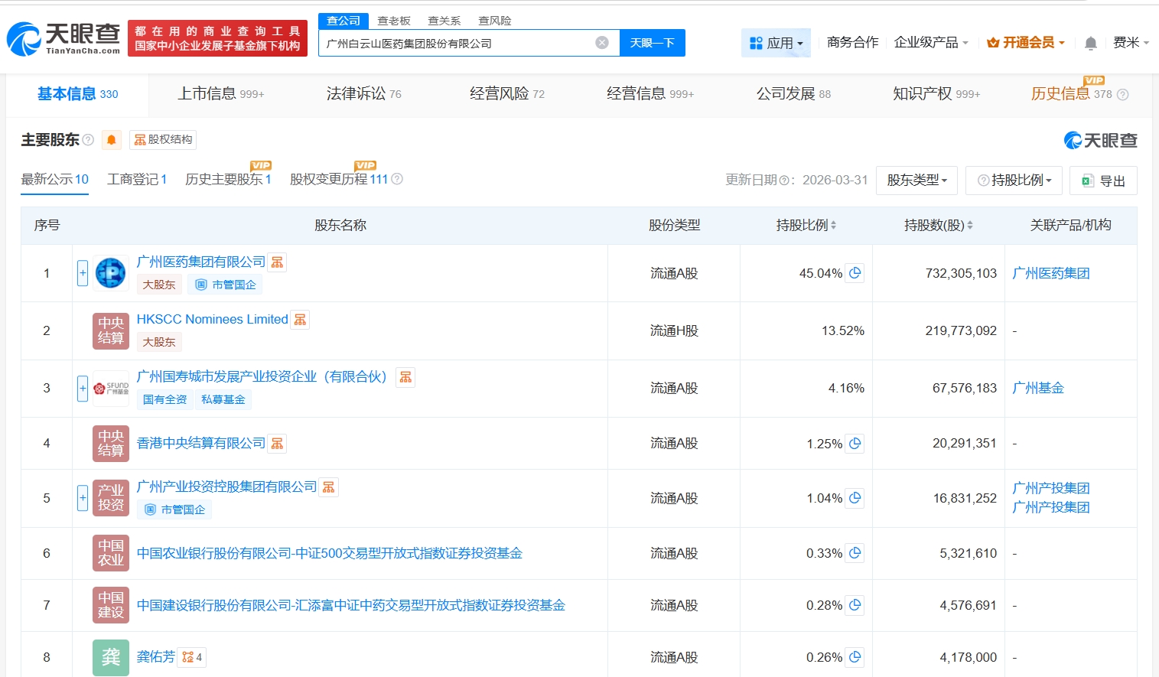Expand row 5 广州产业投资控股 details
This screenshot has height=677, width=1159.
pos(83,498)
